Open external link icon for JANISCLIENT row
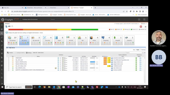 tap(60, 58)
